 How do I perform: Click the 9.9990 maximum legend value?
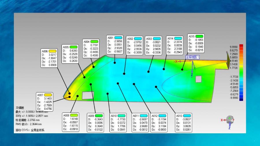coord(233,47)
